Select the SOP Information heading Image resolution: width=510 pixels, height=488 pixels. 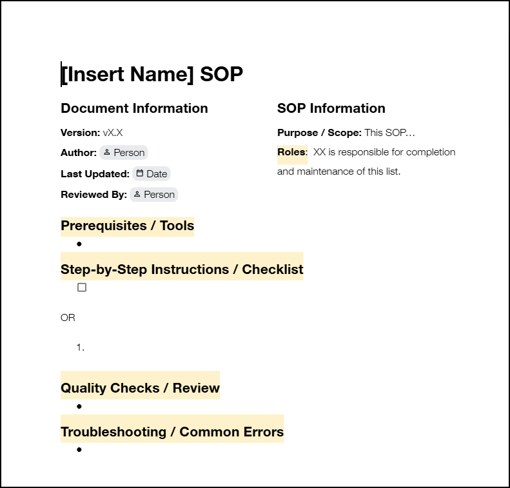[x=331, y=108]
